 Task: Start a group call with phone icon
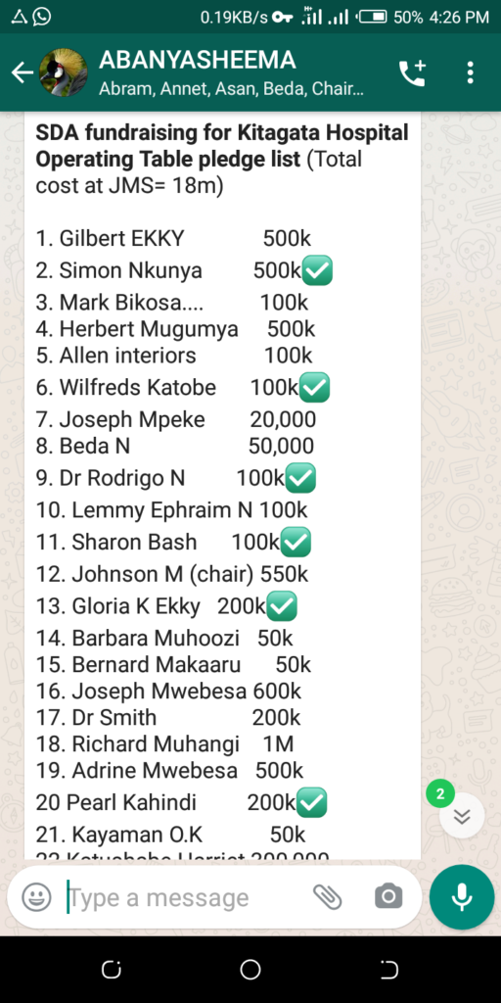tap(412, 72)
